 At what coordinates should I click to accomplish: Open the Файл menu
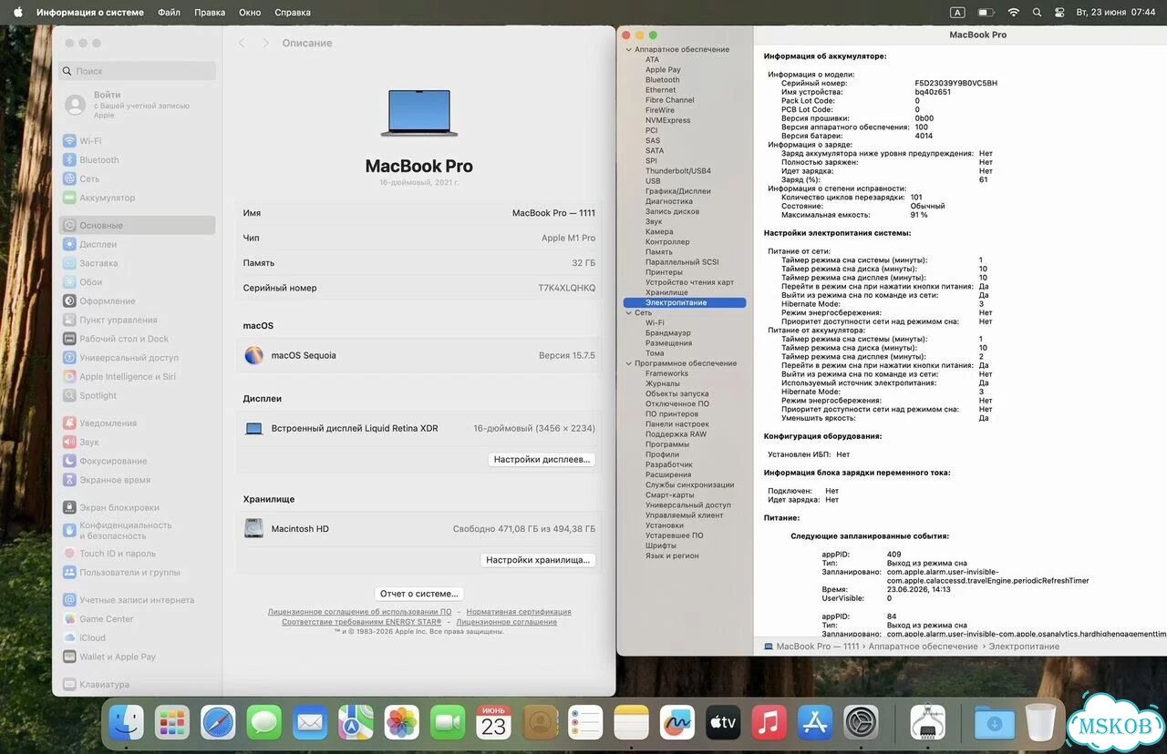point(169,13)
